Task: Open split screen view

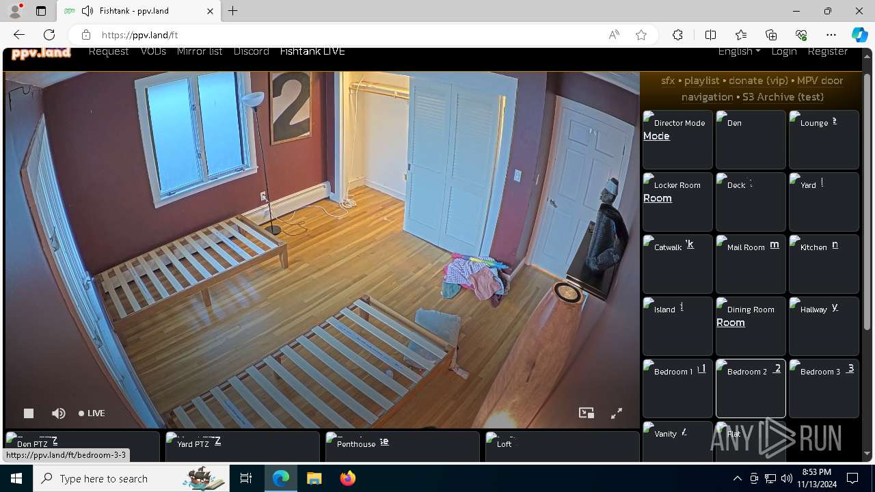Action: pyautogui.click(x=710, y=35)
